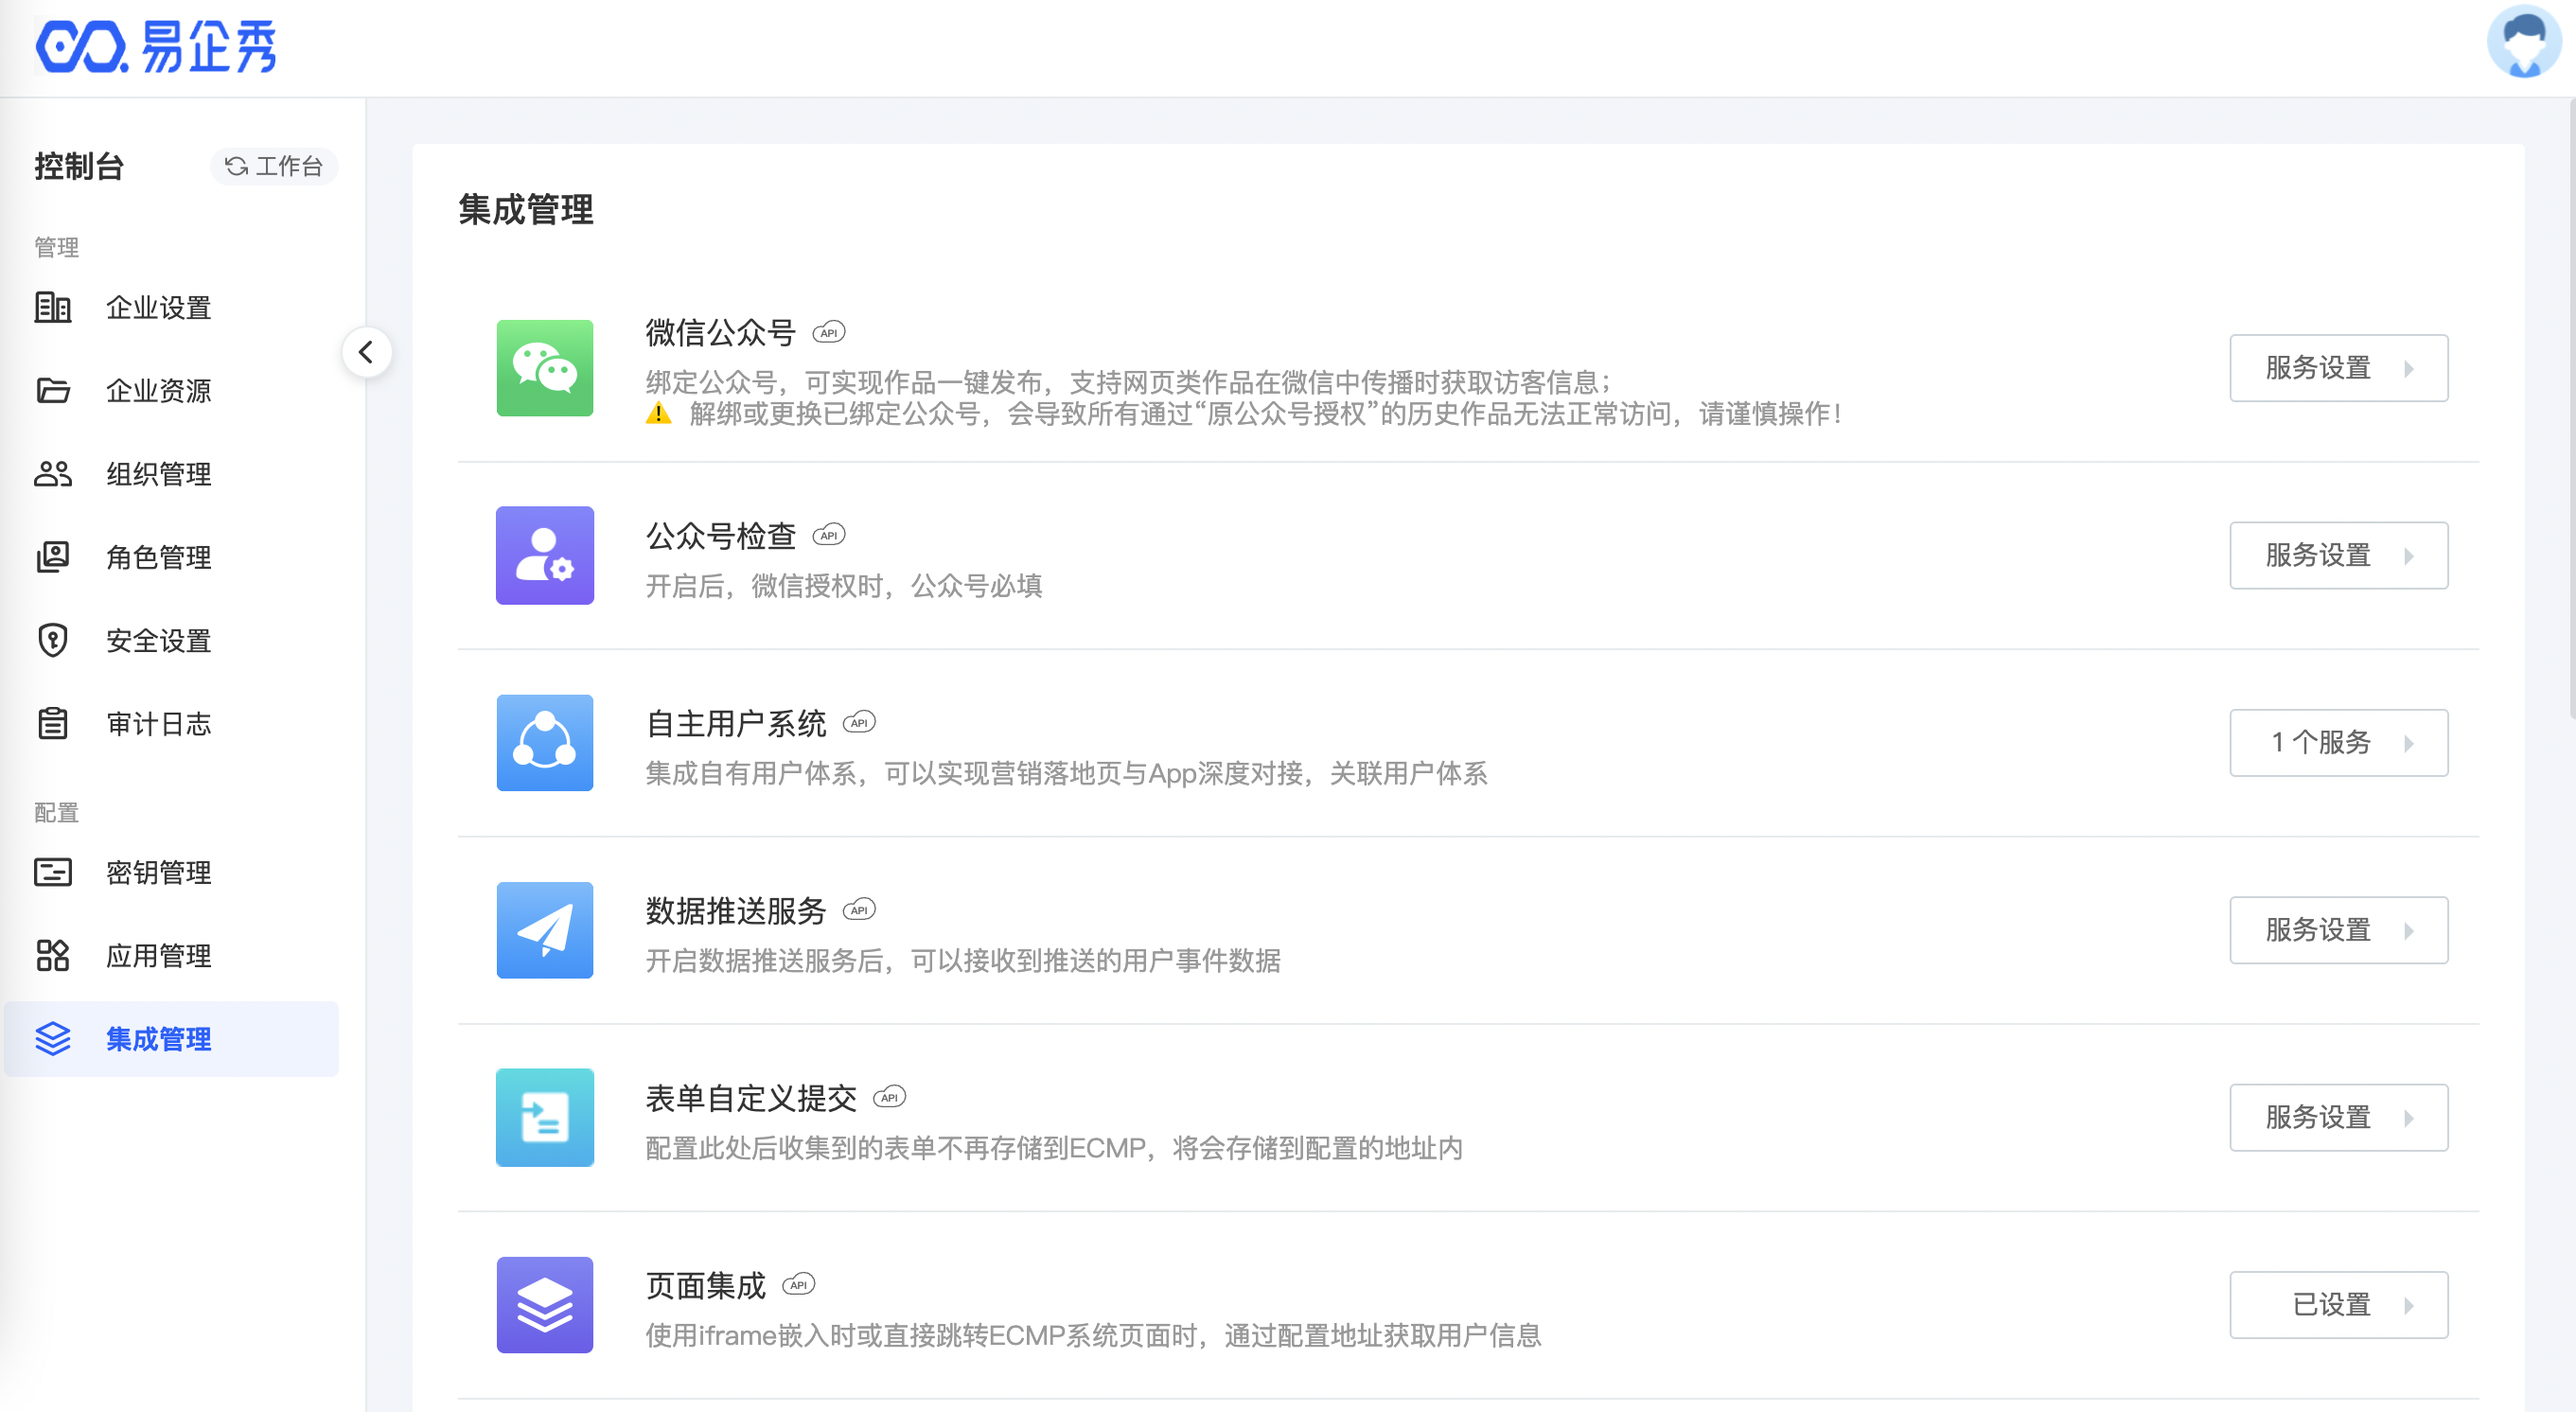Click the 公众号检查 title

(720, 536)
